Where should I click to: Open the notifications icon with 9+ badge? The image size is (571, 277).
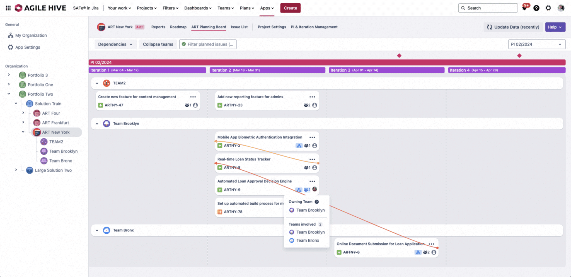[524, 8]
